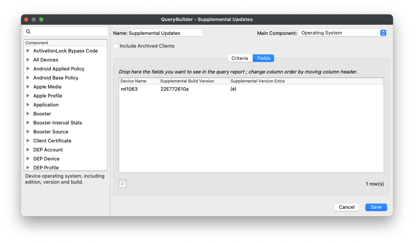Expand the DEP Account component
Viewport: 414px width, 244px height.
(x=28, y=150)
